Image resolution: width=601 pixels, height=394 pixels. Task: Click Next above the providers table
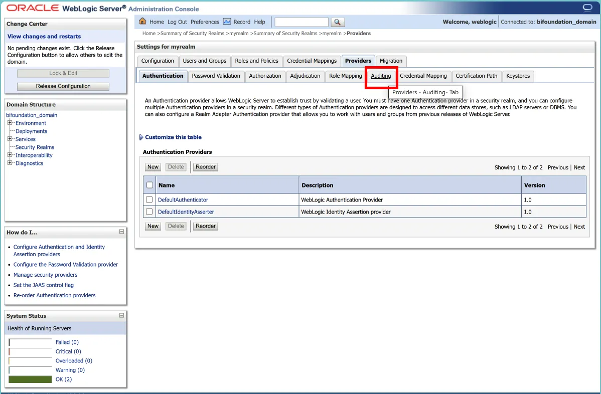pos(579,168)
